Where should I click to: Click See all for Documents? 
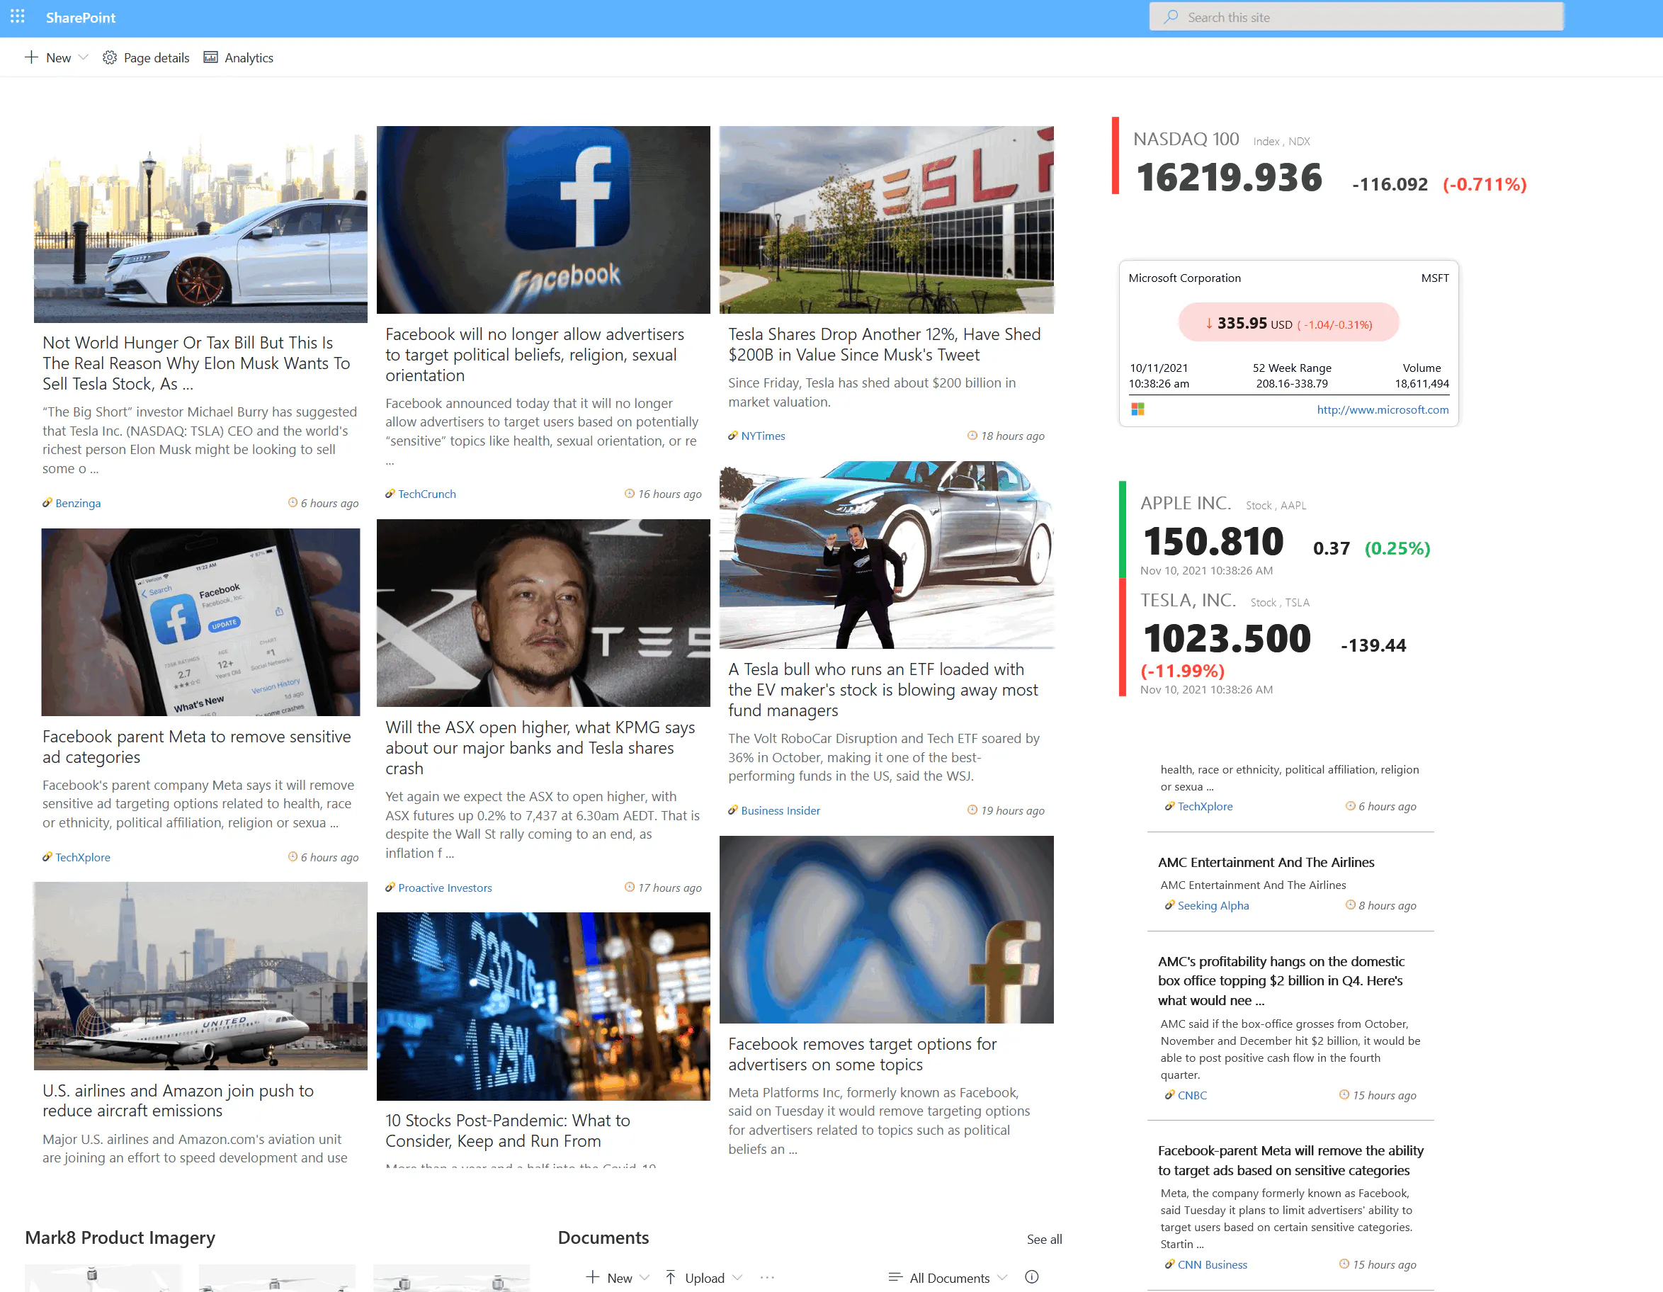tap(1044, 1239)
